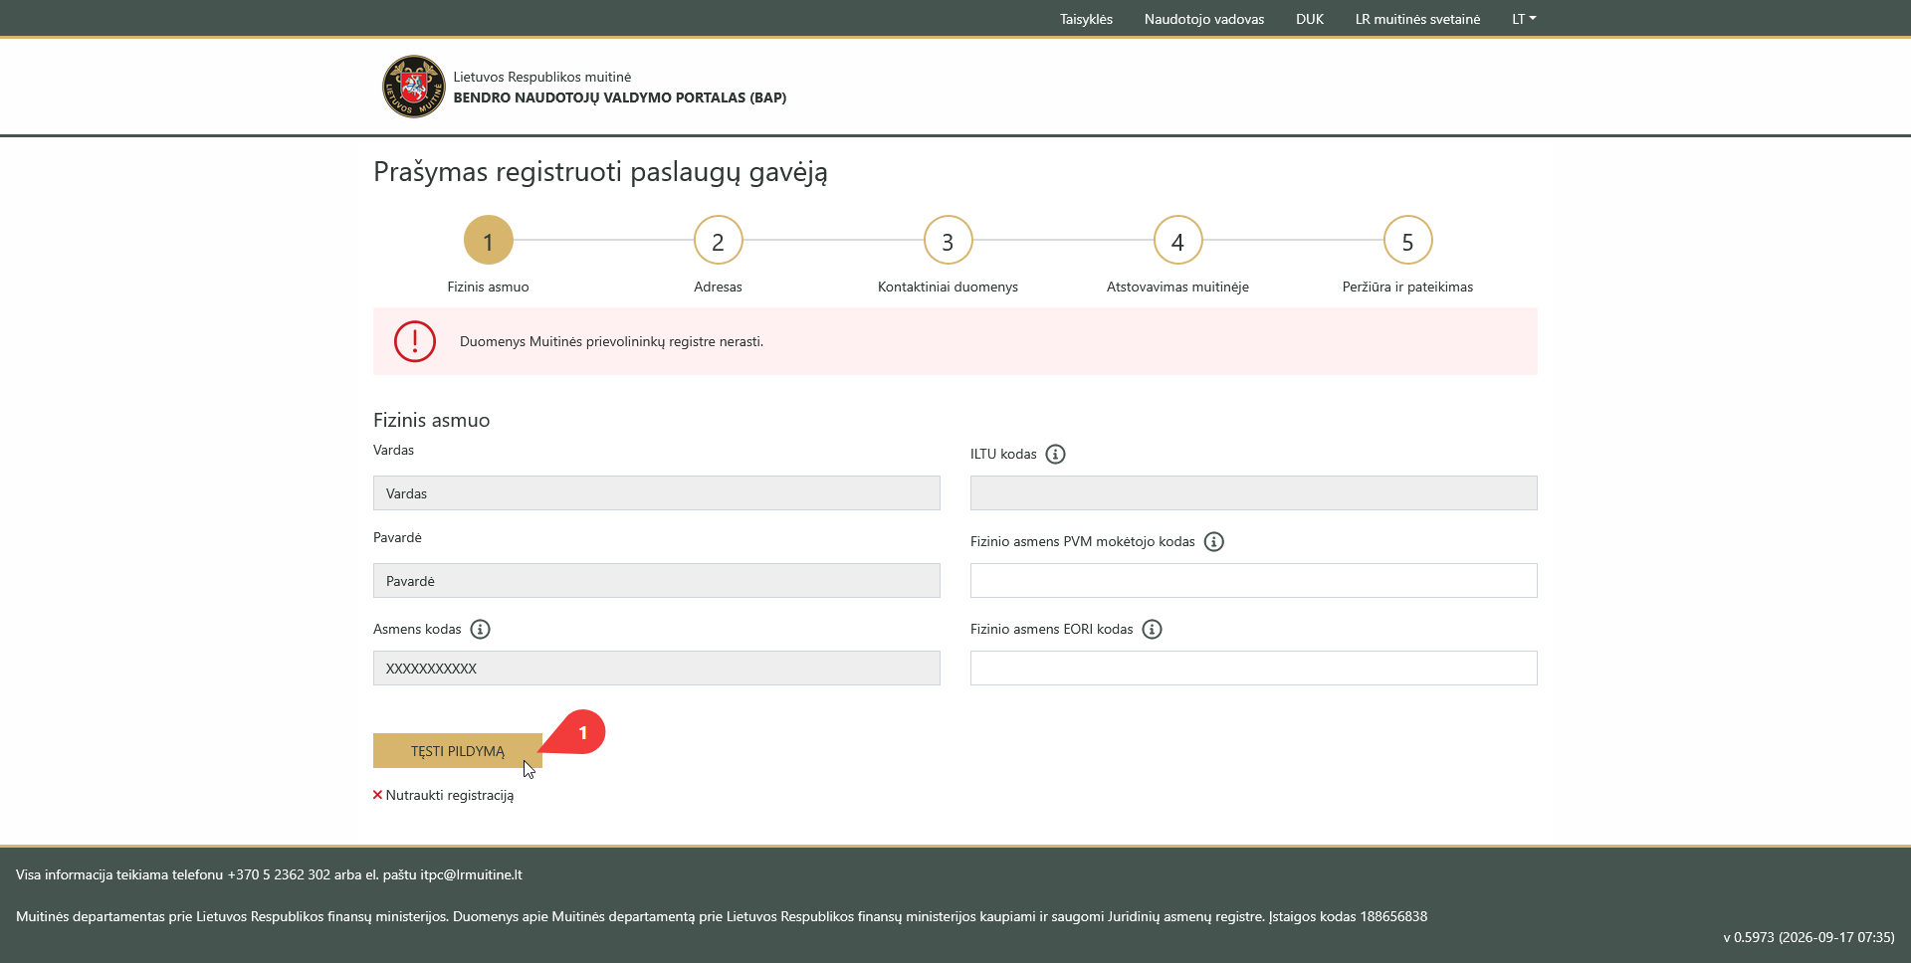Open LR muitinės svetainė link
The height and width of the screenshot is (963, 1911).
(1417, 19)
